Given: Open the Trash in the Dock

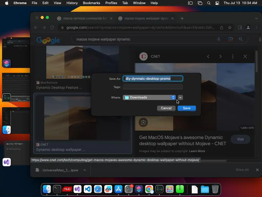Looking at the screenshot, I should point(215,189).
